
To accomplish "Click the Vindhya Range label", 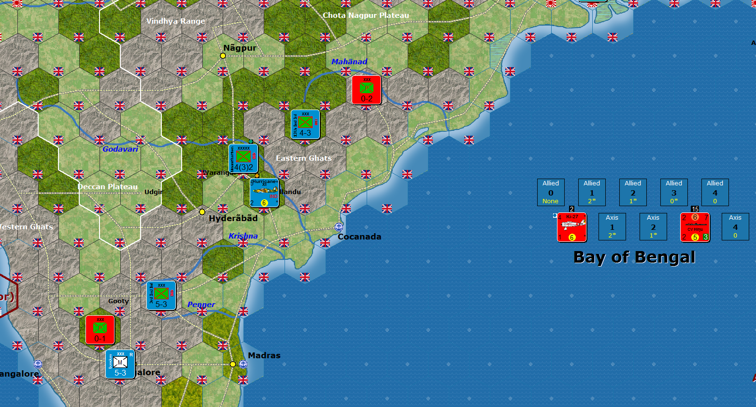I will pyautogui.click(x=176, y=21).
